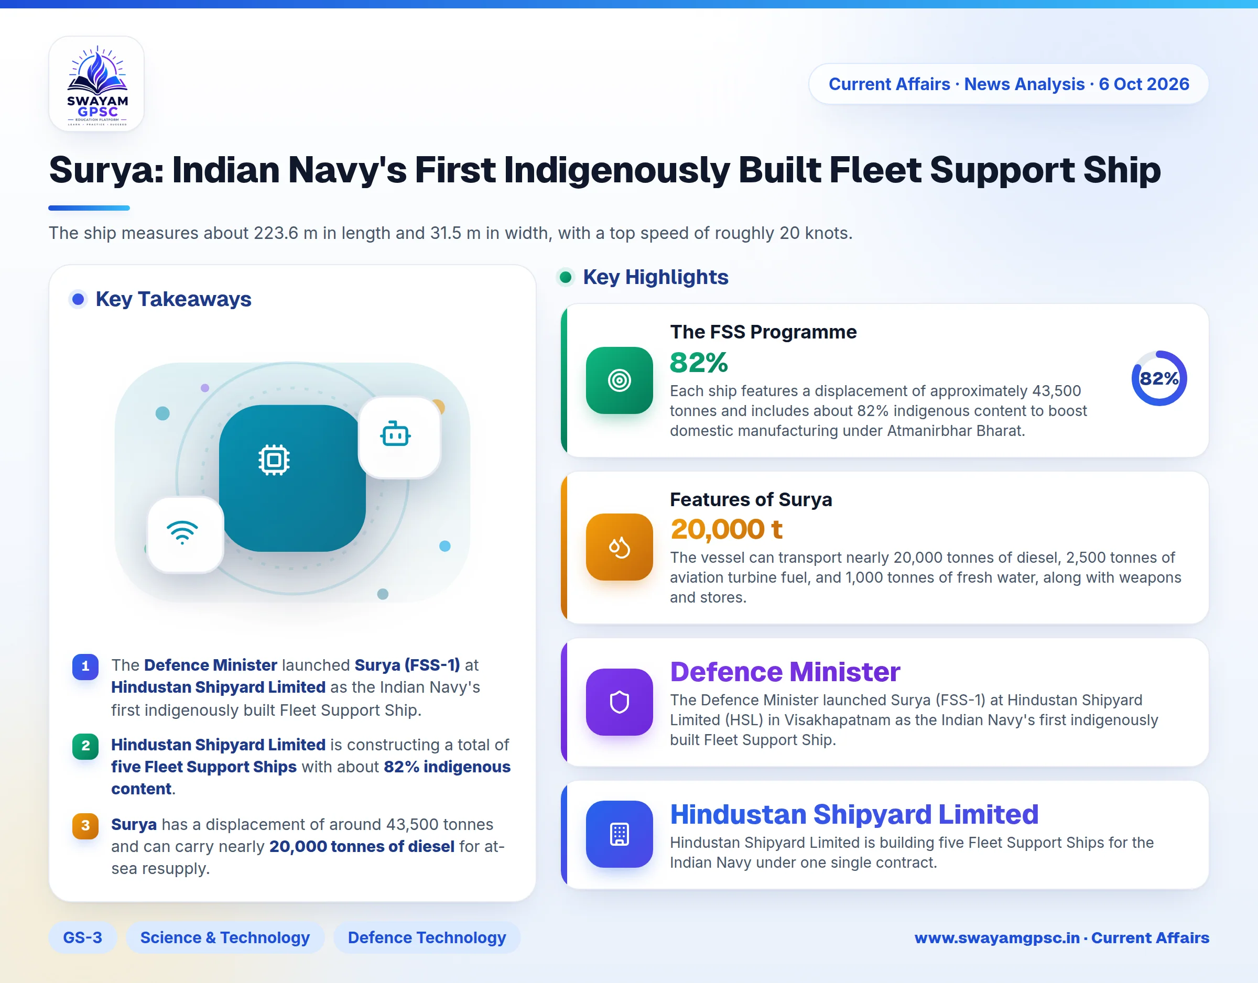The height and width of the screenshot is (983, 1258).
Task: Click the subtitle about ship length and width
Action: (450, 233)
